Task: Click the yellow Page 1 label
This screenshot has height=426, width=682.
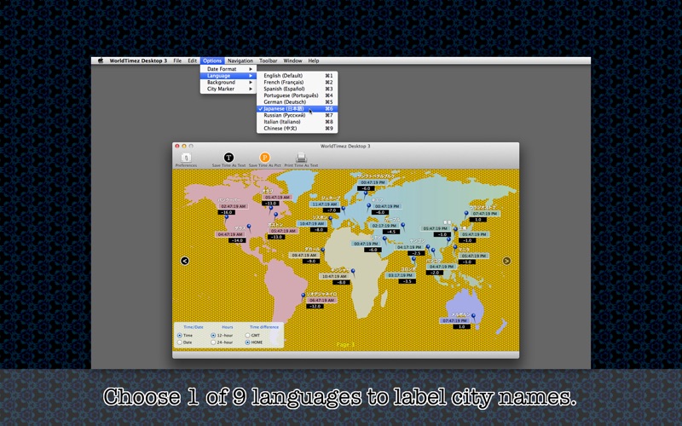Action: [346, 345]
